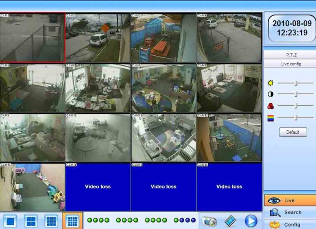Select CAM4 parking lot gate feed
Image resolution: width=316 pixels, height=229 pixels.
tap(229, 38)
